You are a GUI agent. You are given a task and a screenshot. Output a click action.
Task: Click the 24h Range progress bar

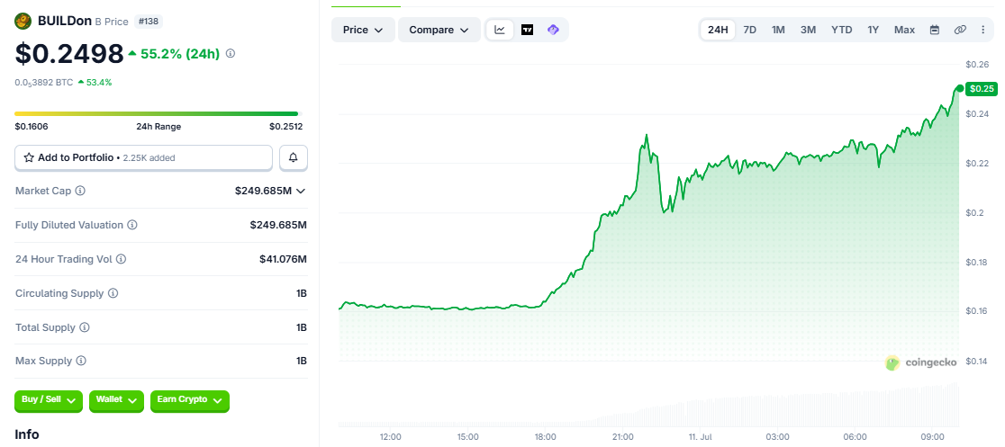pos(157,114)
